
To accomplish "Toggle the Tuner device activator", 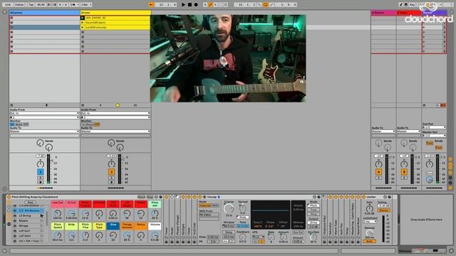I will [167, 197].
